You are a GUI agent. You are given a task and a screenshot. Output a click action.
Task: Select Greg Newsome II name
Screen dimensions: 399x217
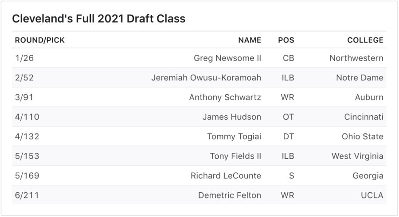point(227,58)
